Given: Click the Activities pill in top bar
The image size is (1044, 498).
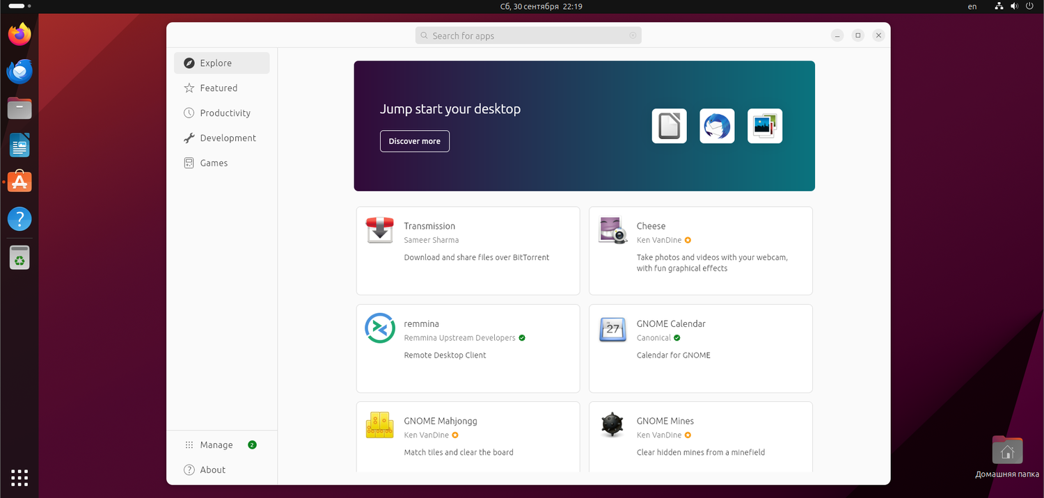Looking at the screenshot, I should point(21,6).
